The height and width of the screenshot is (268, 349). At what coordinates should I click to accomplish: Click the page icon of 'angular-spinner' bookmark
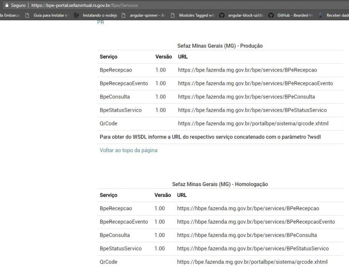pyautogui.click(x=124, y=15)
